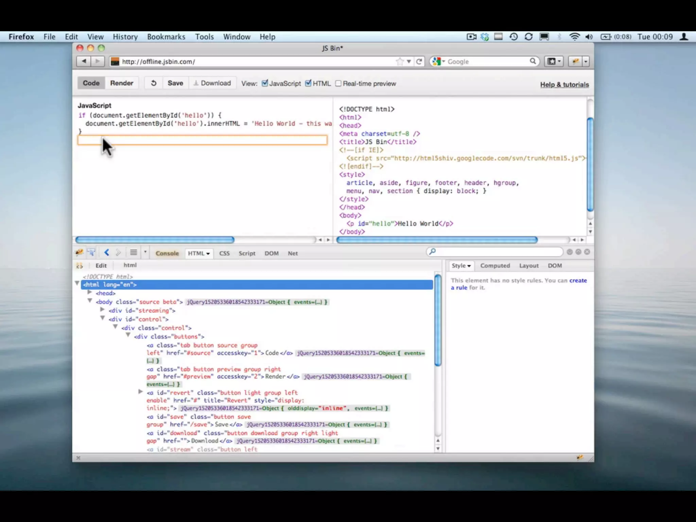Image resolution: width=696 pixels, height=522 pixels.
Task: Open the Help & tutorials link
Action: point(564,85)
